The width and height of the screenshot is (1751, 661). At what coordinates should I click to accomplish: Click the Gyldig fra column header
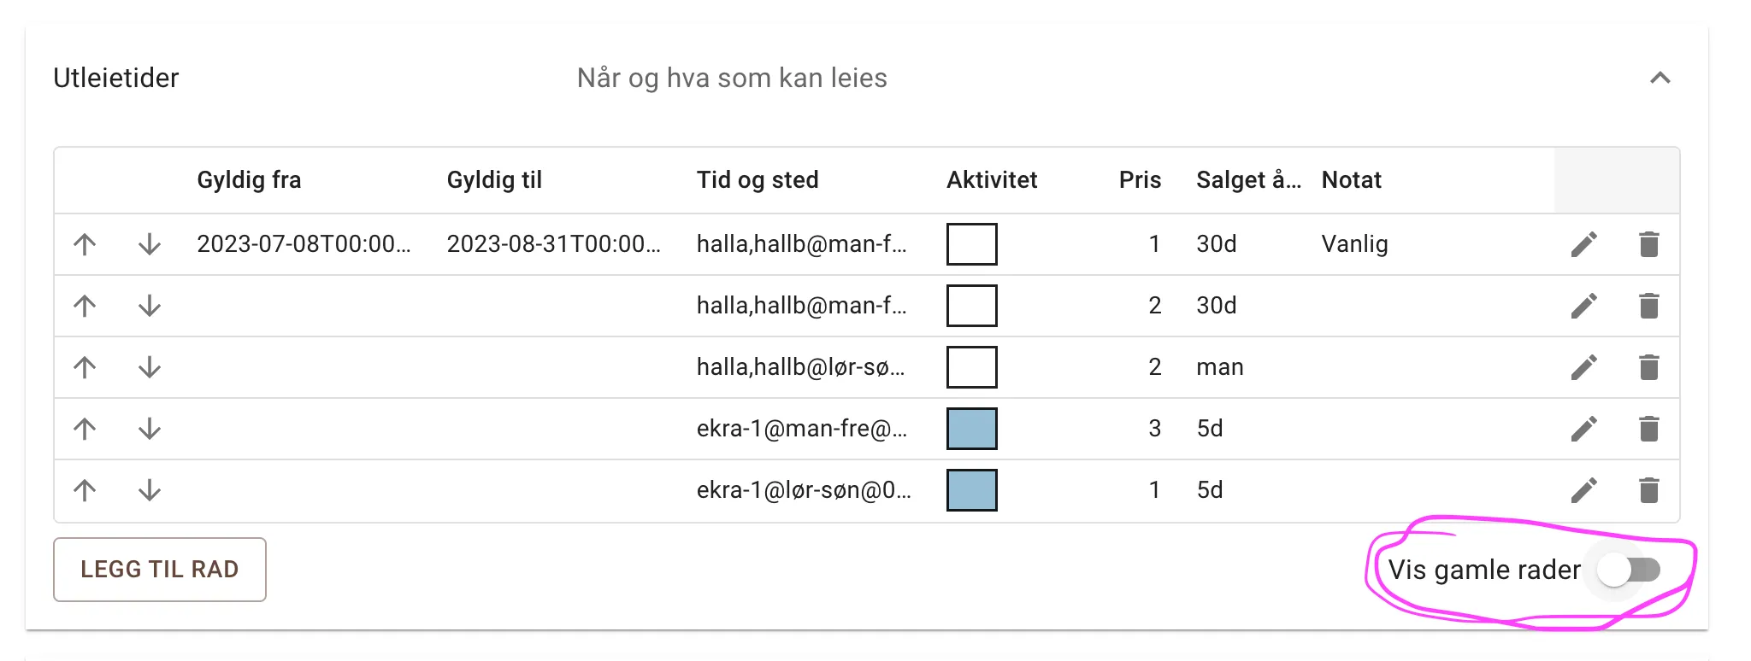[x=249, y=180]
